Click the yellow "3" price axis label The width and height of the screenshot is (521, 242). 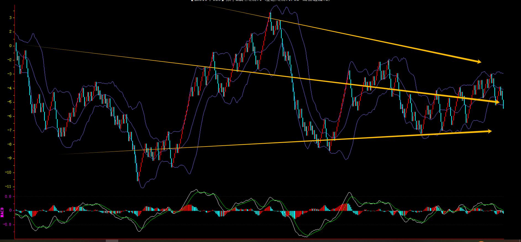[10, 18]
